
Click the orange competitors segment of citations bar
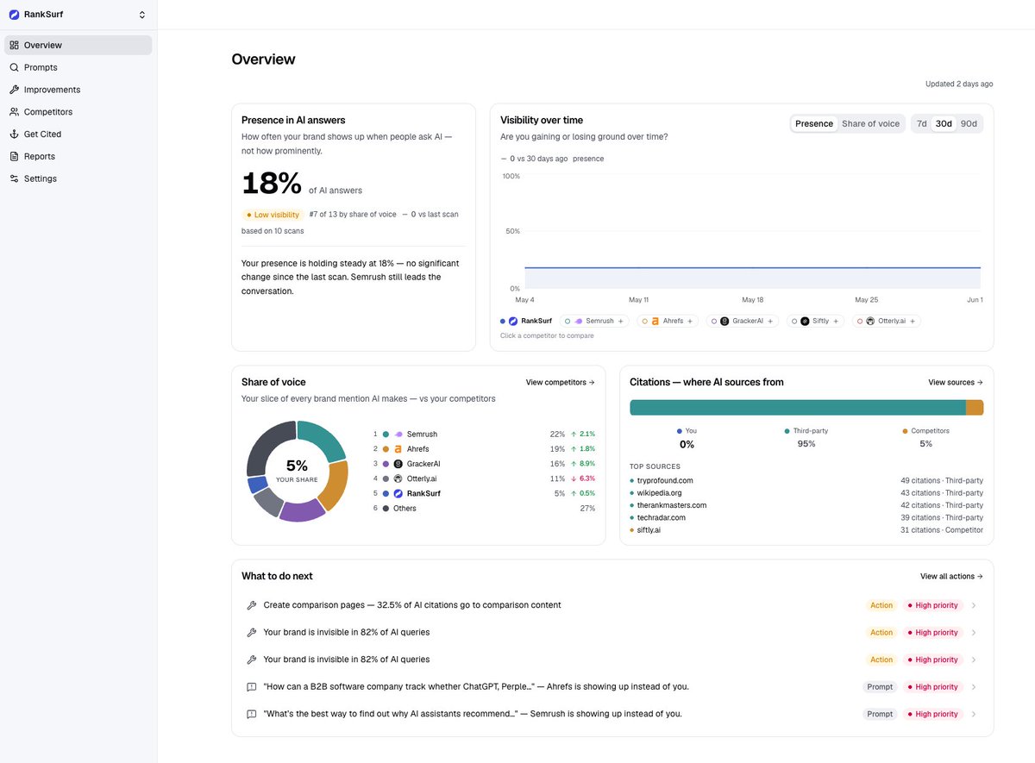[x=975, y=408]
